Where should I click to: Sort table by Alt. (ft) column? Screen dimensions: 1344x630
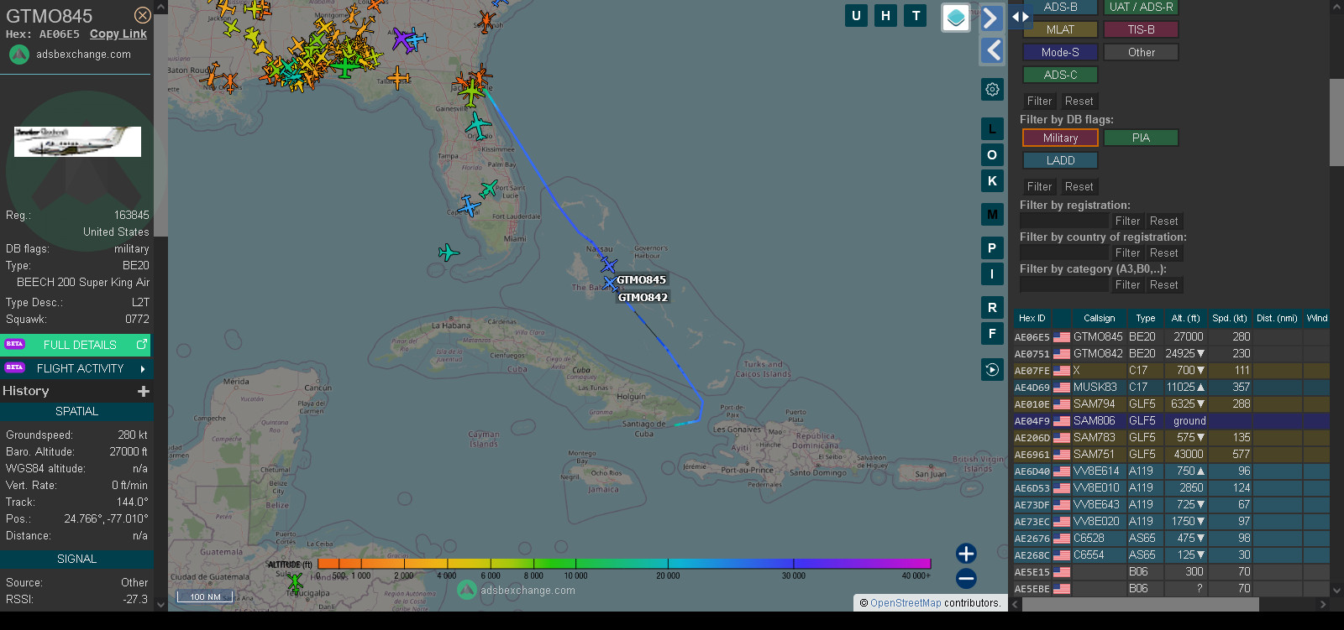point(1185,318)
